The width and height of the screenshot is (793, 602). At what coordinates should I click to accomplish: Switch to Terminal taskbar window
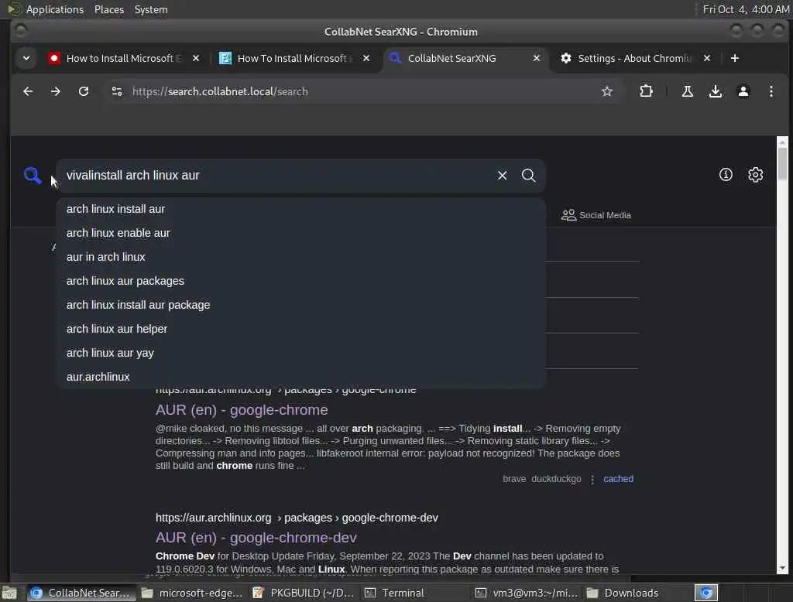(x=415, y=593)
